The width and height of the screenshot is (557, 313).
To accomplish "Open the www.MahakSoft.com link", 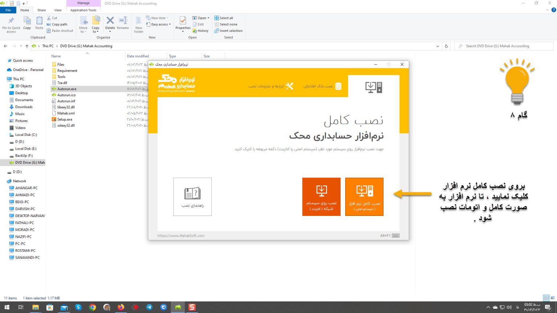I will tap(181, 236).
